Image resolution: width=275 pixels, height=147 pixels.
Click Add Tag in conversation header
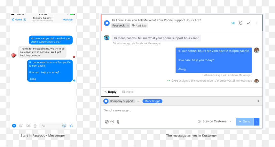[x=140, y=26]
